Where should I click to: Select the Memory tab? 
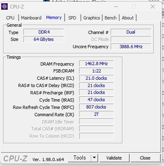(x=54, y=17)
